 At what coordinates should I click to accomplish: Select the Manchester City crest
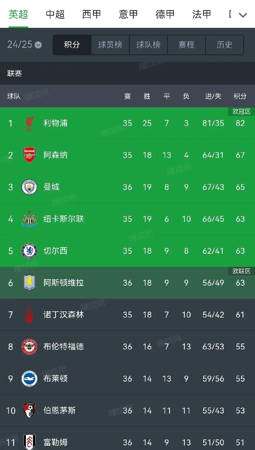pyautogui.click(x=29, y=187)
